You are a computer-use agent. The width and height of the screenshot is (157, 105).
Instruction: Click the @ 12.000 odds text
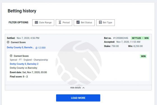(x=40, y=48)
